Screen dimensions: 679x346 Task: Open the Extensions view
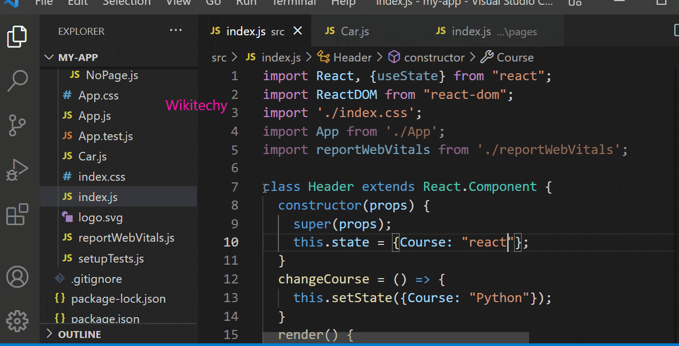17,214
